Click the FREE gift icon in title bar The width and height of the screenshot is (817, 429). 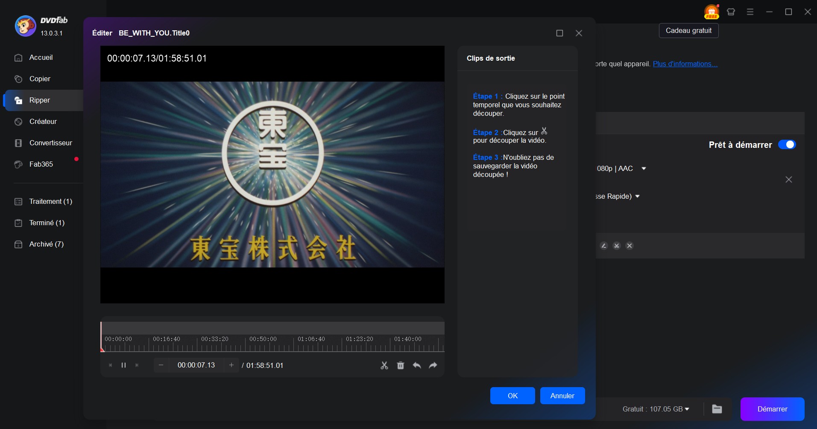[x=712, y=12]
